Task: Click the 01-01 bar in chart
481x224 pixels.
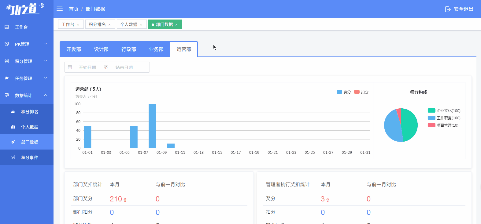Action: coord(87,137)
